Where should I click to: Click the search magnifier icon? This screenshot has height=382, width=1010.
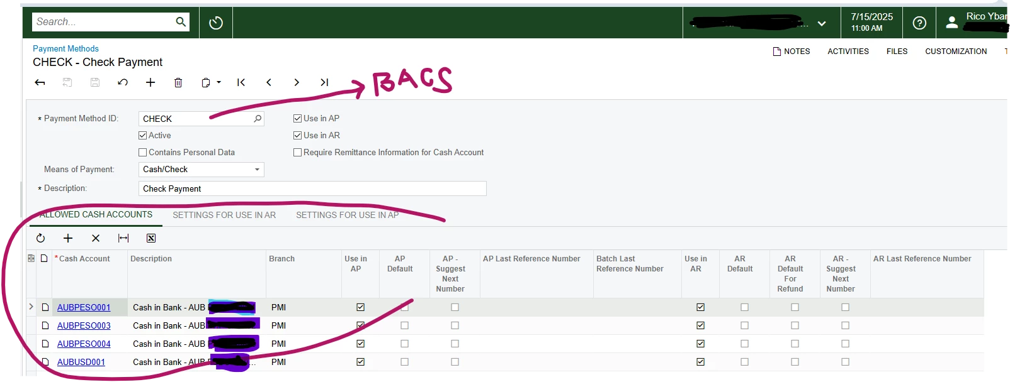coord(181,22)
